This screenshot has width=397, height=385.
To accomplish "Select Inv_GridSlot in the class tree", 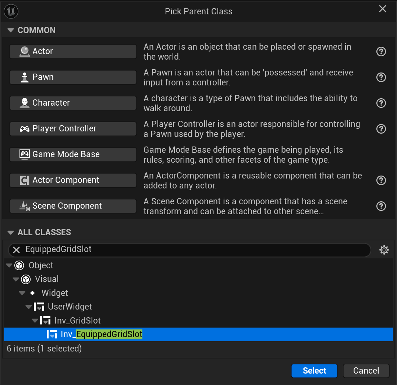I will 77,321.
